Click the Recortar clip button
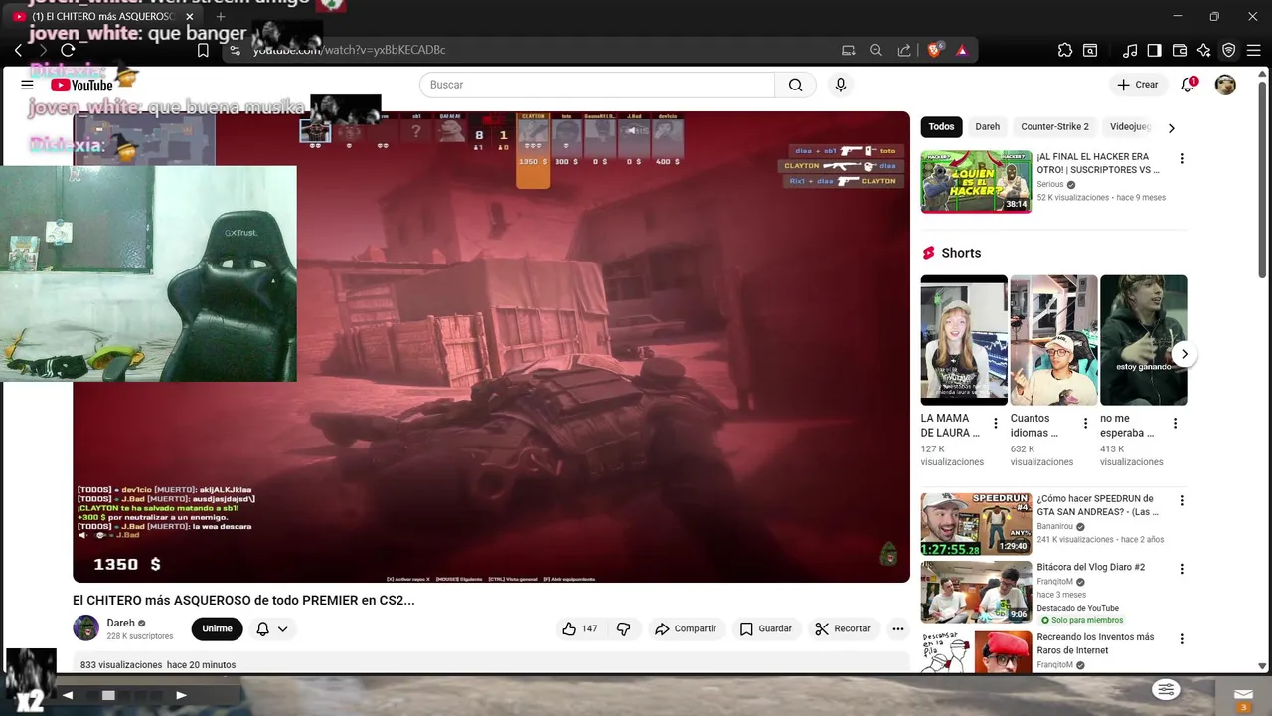Viewport: 1272px width, 716px height. pos(843,628)
